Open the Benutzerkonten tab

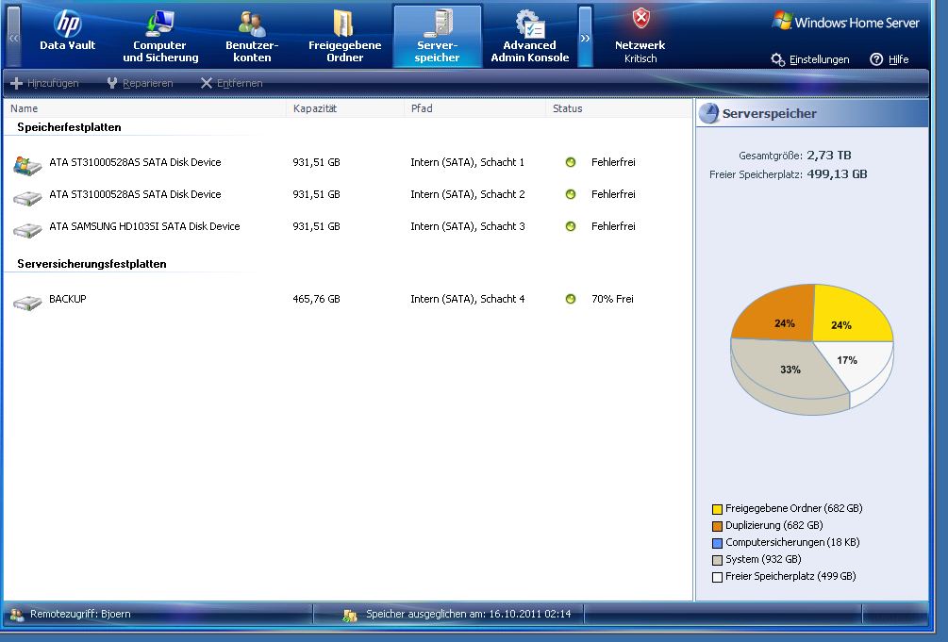252,35
